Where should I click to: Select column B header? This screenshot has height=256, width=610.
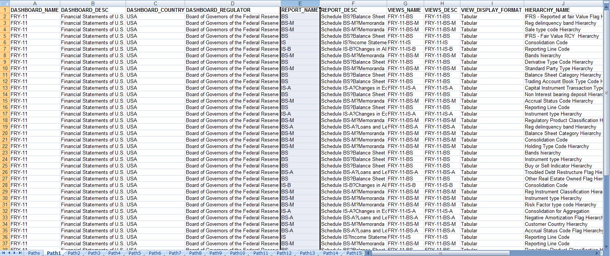click(93, 3)
